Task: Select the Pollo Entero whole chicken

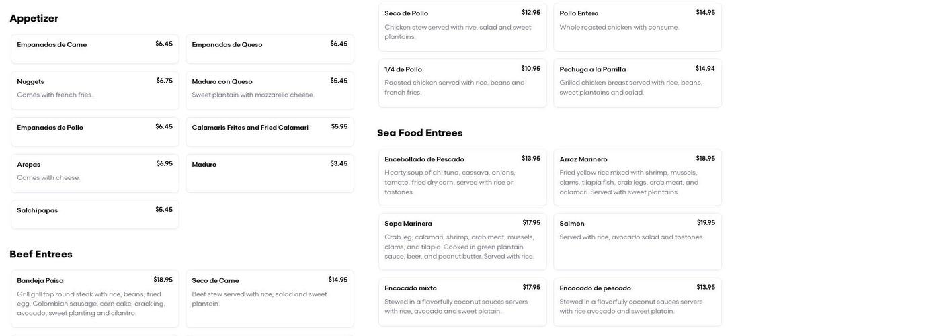Action: pos(637,27)
